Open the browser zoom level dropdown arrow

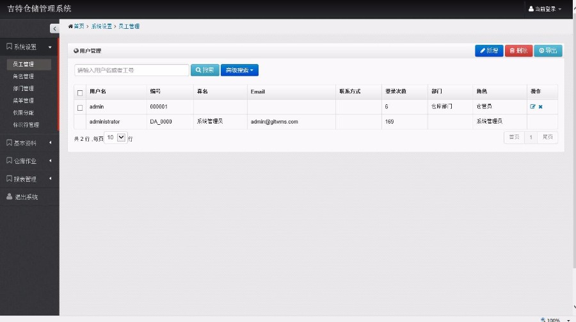pyautogui.click(x=568, y=320)
